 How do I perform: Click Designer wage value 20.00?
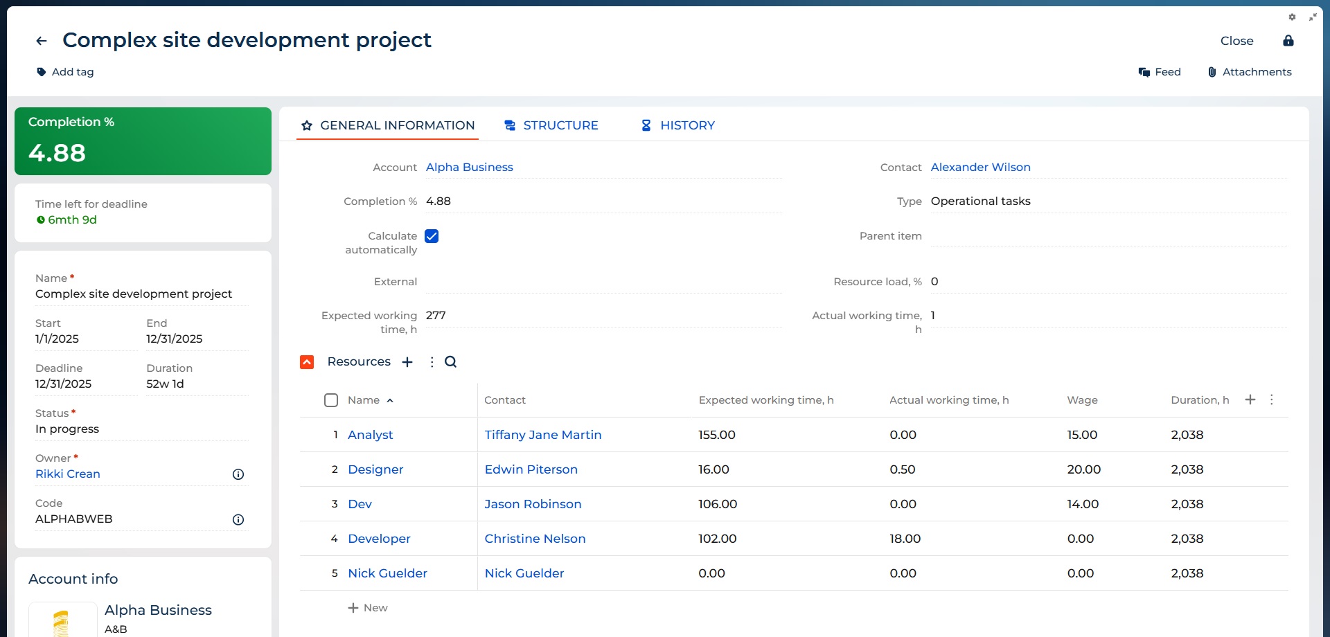(x=1083, y=469)
